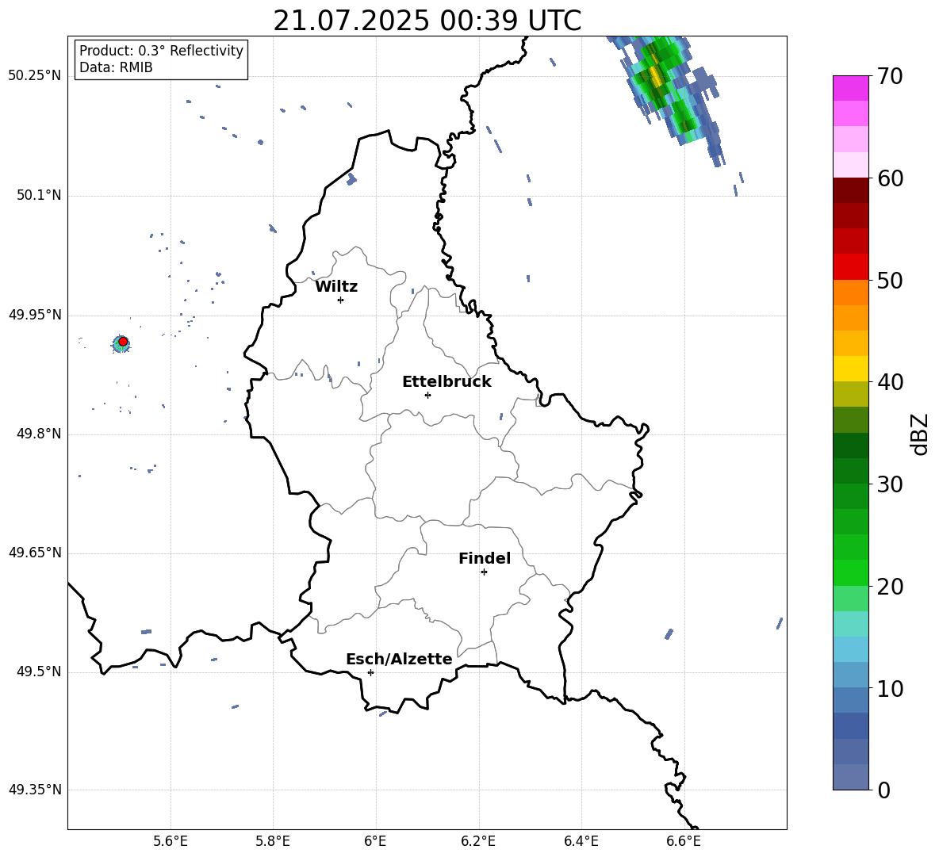Click the yellow colorbar swatch at 40
This screenshot has width=939, height=857.
pos(850,369)
